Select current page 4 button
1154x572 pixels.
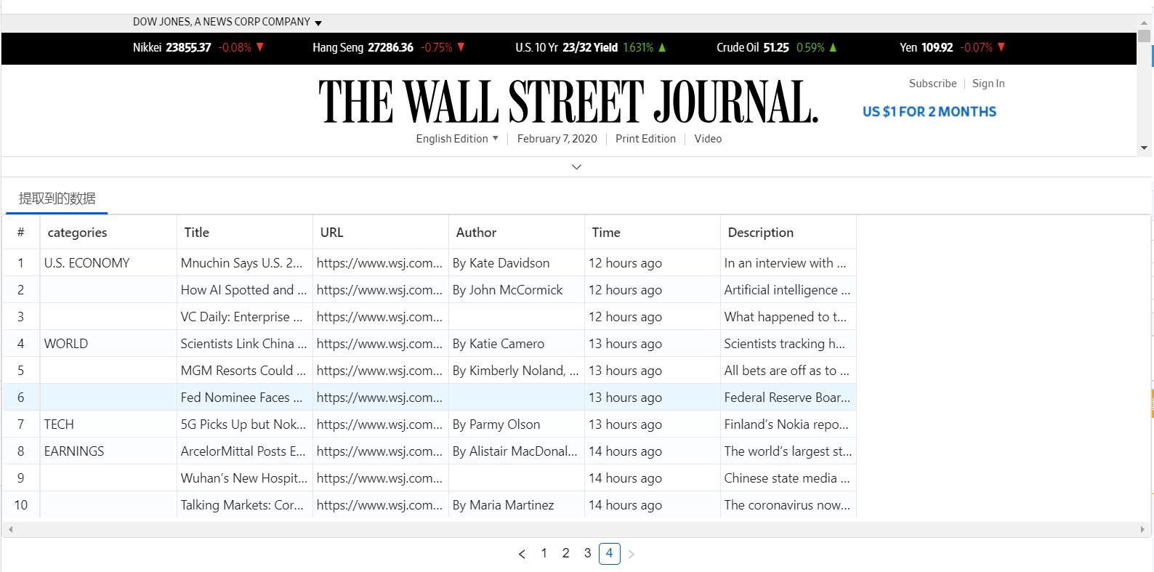point(609,553)
